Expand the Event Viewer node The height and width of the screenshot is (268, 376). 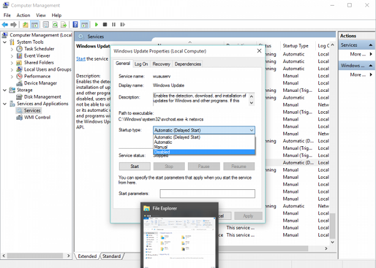(x=13, y=56)
